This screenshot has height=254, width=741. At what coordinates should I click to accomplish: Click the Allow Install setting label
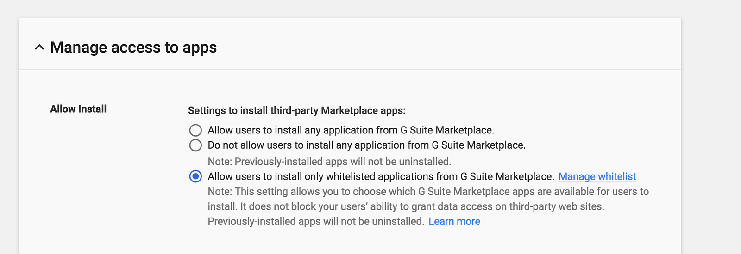(x=78, y=109)
